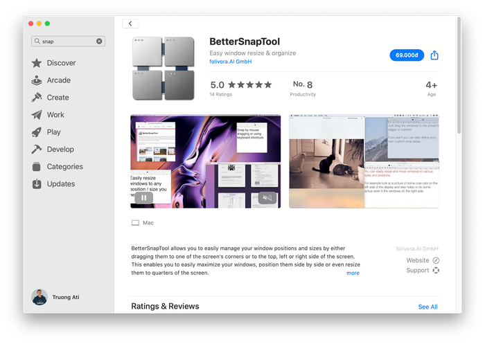Clear the search field text
Screen dimensions: 485x344
tap(99, 42)
